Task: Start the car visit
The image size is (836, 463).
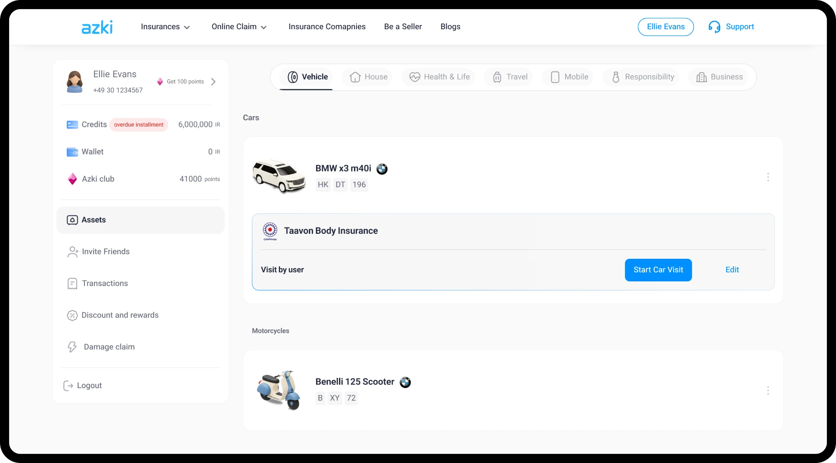Action: (658, 270)
